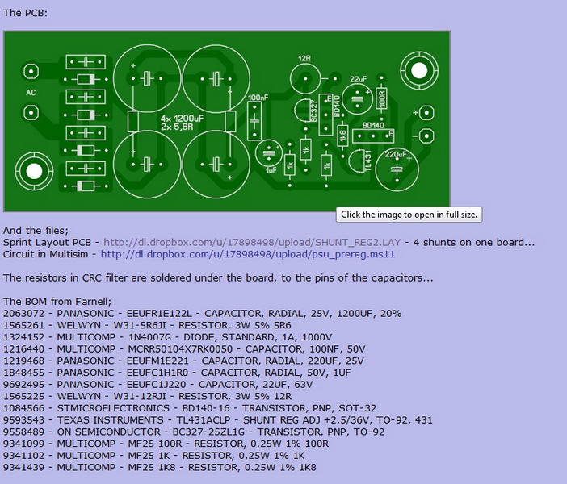Click the 1uF capacitor symbol on PCB
Viewport: 567px width, 484px height.
coord(270,153)
